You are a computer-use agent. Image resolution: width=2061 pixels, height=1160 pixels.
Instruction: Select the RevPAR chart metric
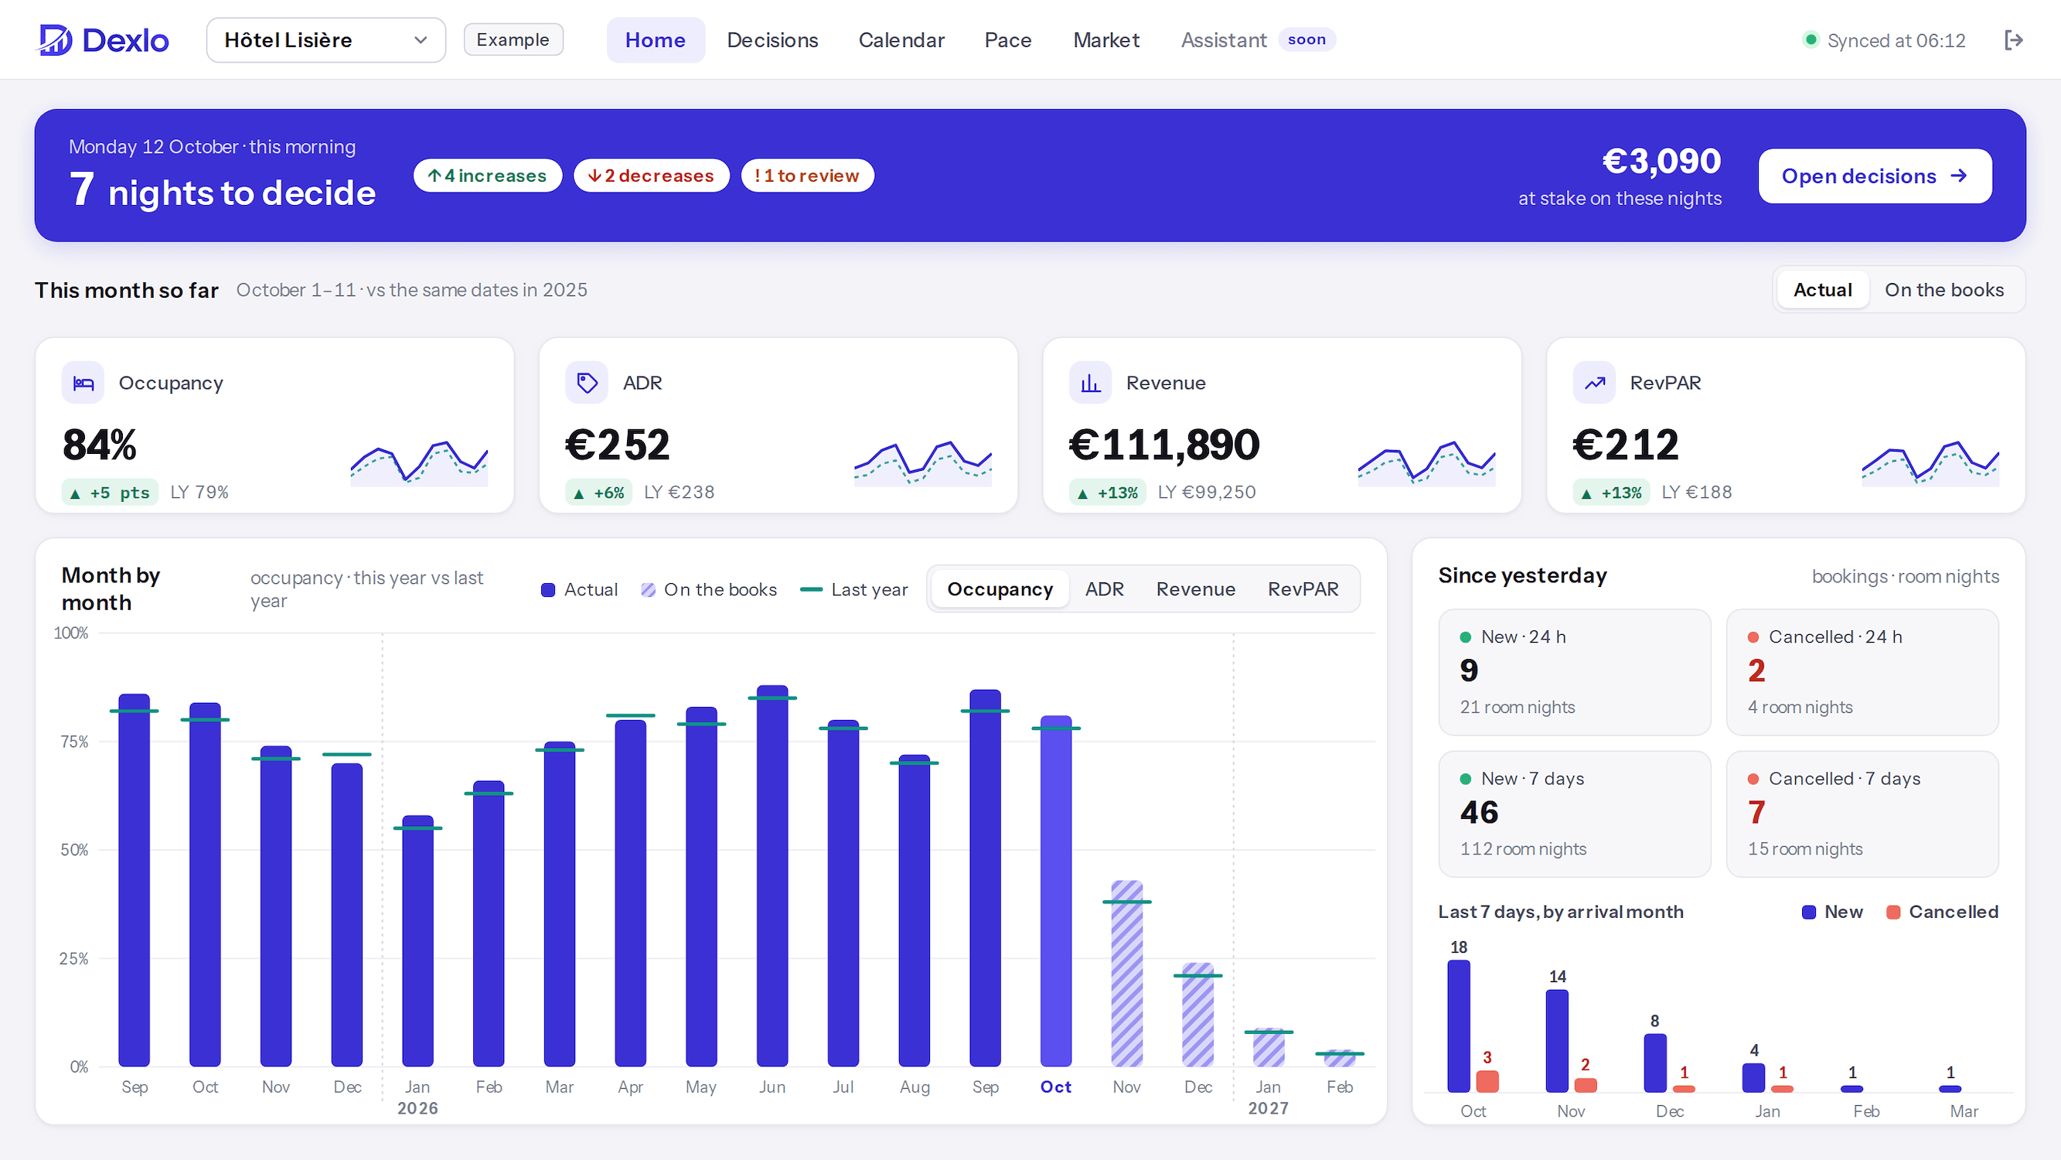[x=1303, y=589]
